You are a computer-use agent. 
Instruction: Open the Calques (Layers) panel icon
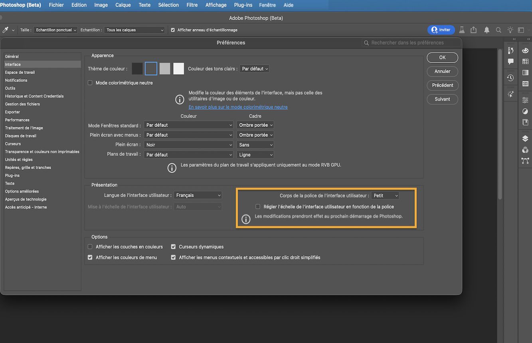[525, 139]
